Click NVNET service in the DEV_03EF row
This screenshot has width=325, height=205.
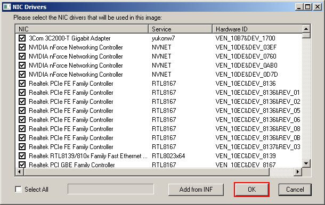pyautogui.click(x=161, y=47)
